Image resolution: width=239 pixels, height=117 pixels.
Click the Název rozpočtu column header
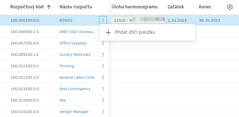75,7
